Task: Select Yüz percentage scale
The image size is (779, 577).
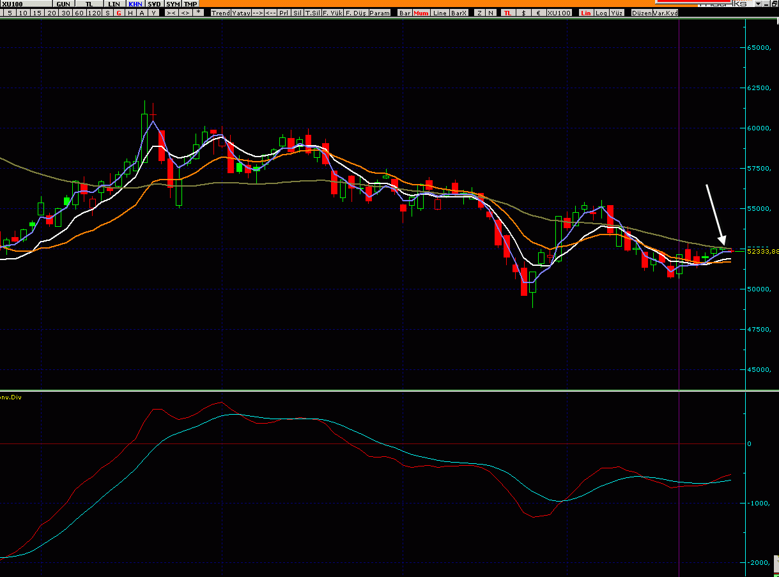Action: [x=617, y=13]
